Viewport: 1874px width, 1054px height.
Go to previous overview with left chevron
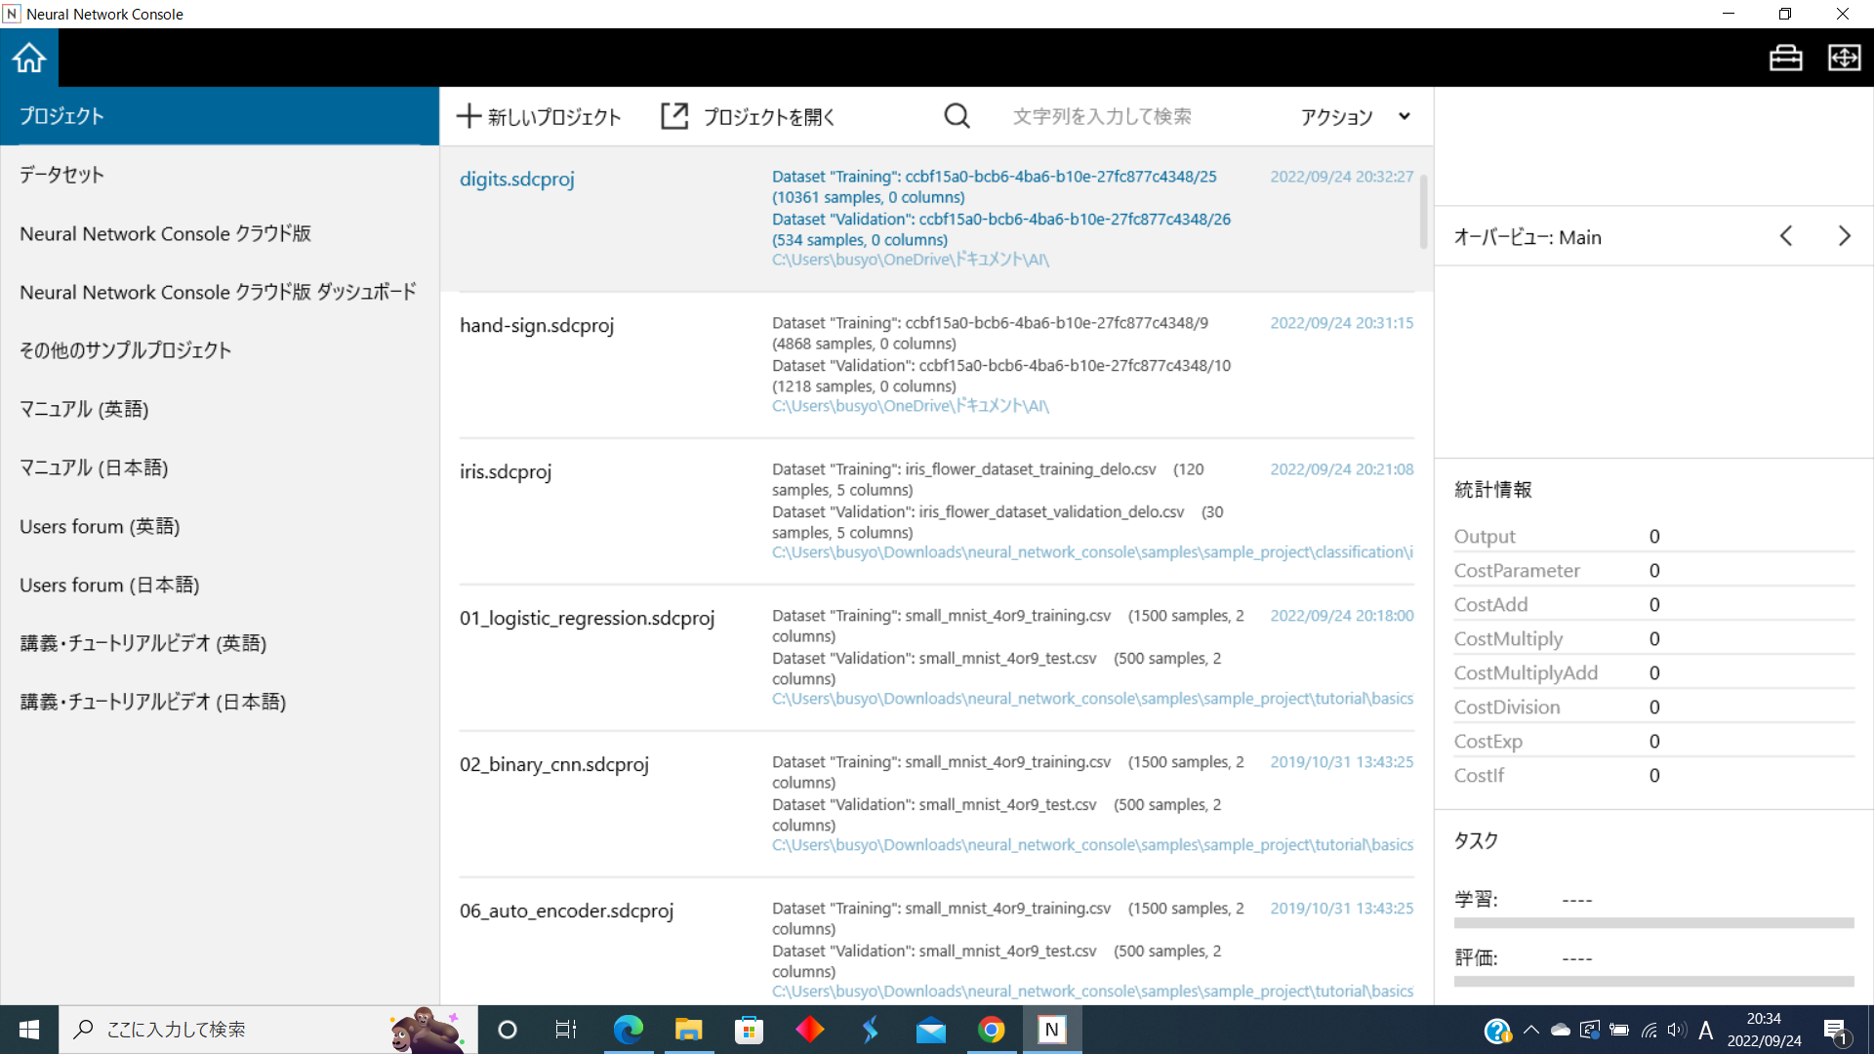coord(1785,236)
